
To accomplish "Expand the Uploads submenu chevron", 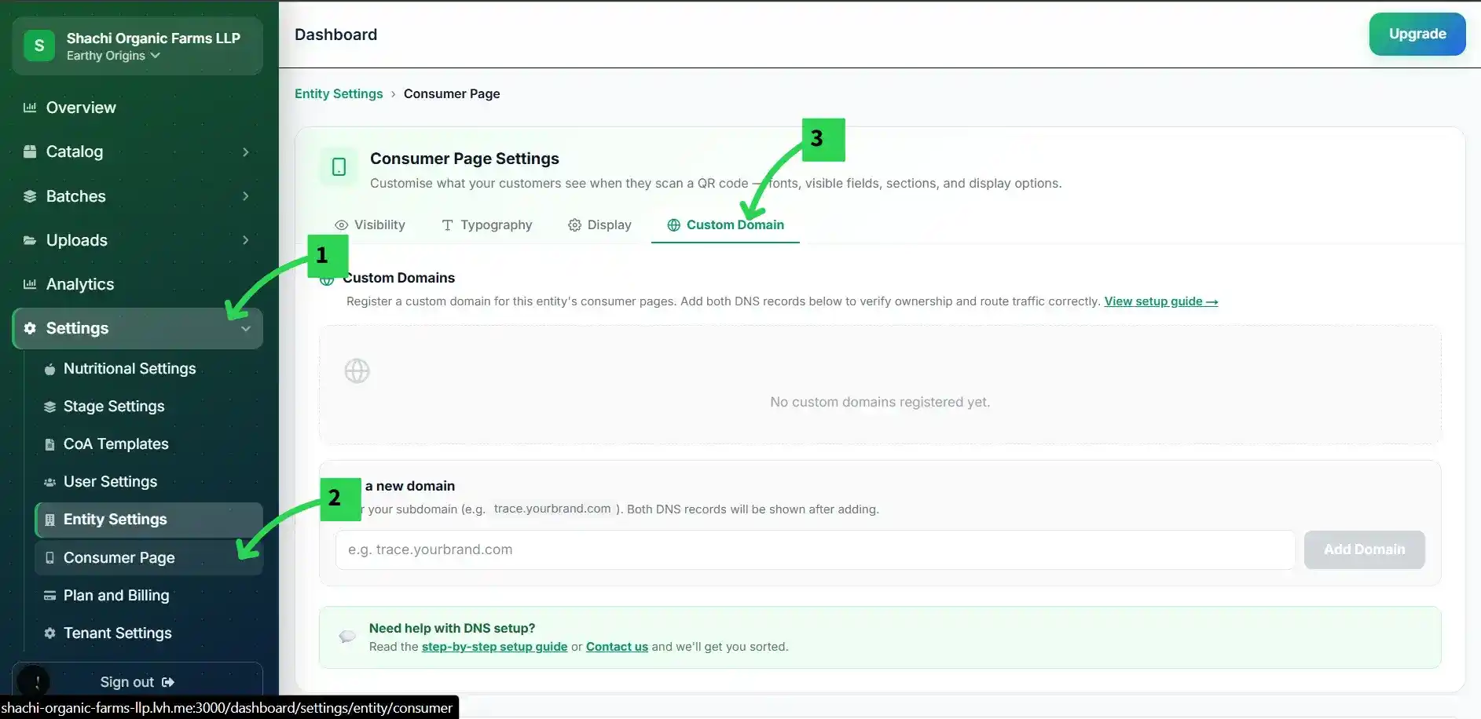I will pyautogui.click(x=246, y=240).
